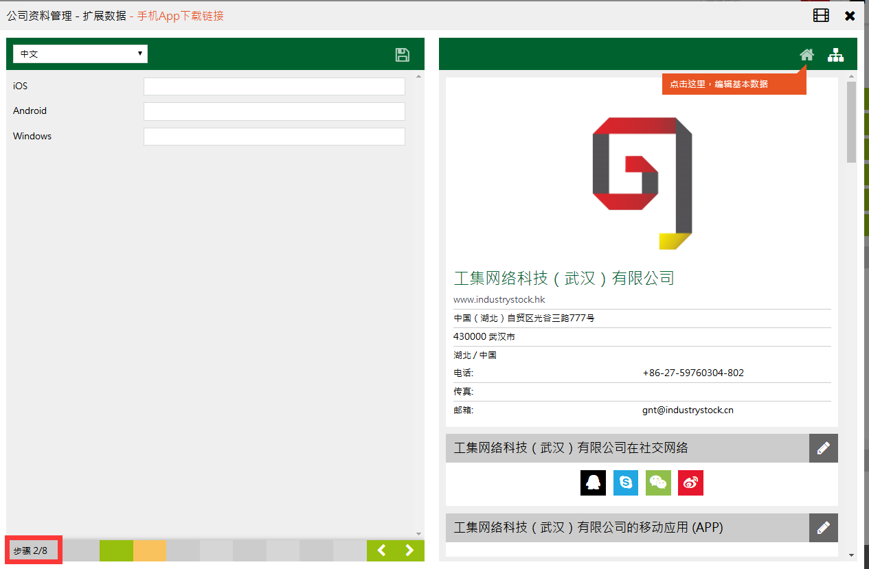Click the Windows link input field
The height and width of the screenshot is (569, 869).
pyautogui.click(x=274, y=137)
